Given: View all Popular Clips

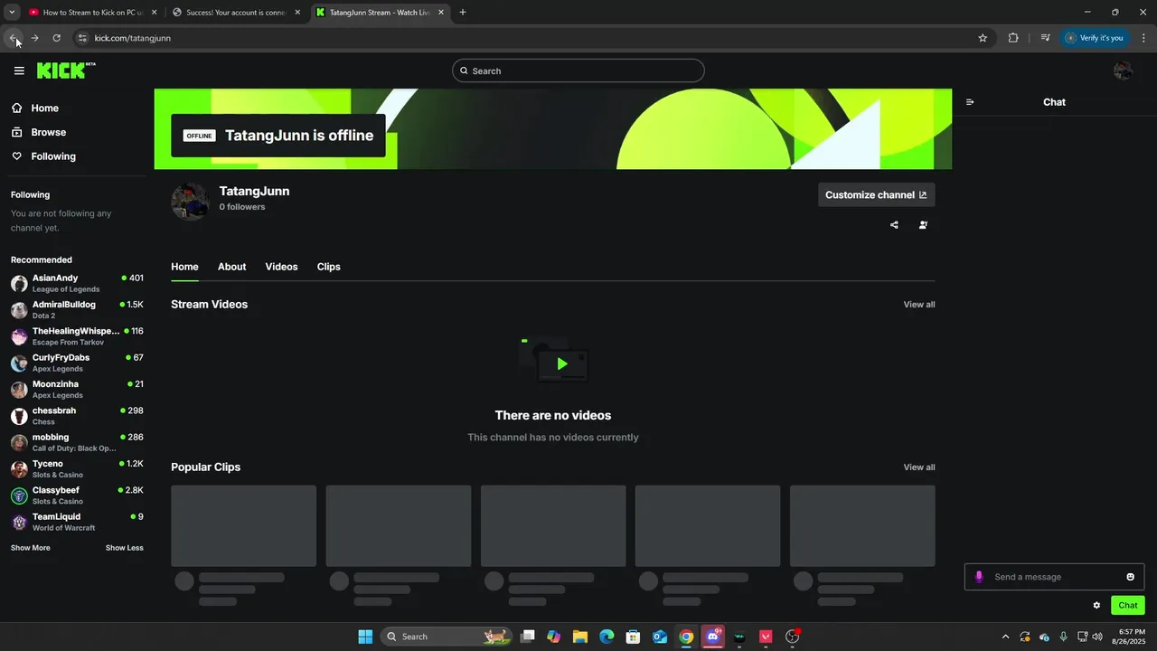Looking at the screenshot, I should coord(919,467).
